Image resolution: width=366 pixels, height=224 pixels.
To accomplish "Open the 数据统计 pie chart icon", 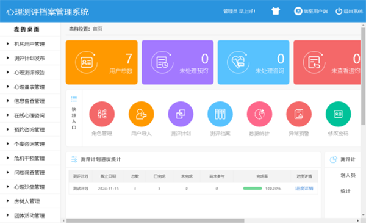I will (x=260, y=114).
